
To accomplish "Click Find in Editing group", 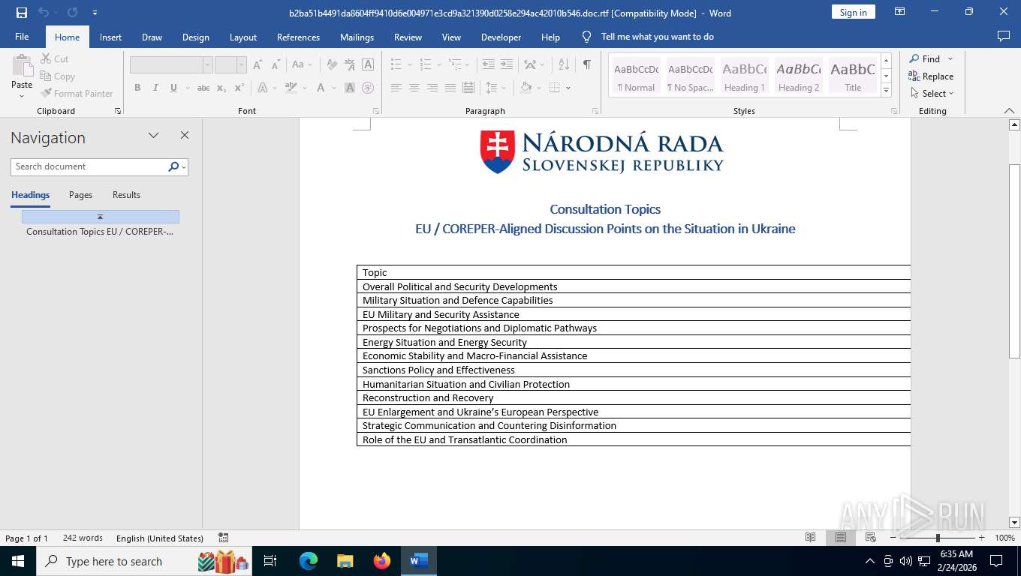I will (925, 58).
